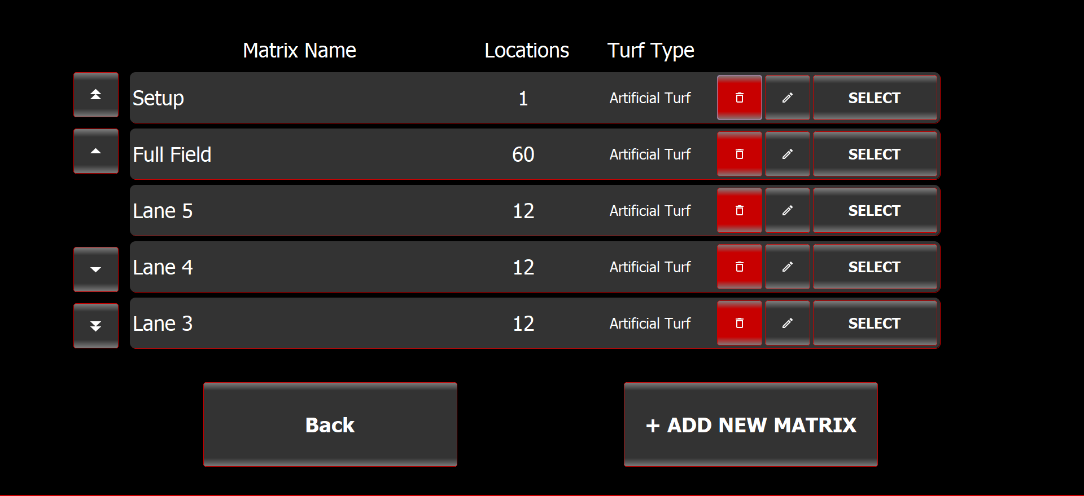
Task: Move up one position in list
Action: click(x=96, y=151)
